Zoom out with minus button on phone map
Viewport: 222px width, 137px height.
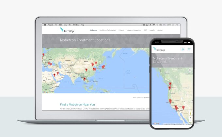coord(190,121)
